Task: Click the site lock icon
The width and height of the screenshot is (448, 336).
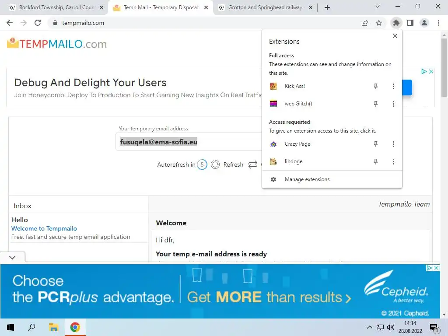Action: click(55, 23)
